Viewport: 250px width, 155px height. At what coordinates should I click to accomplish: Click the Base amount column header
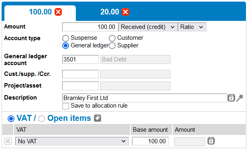point(151,130)
